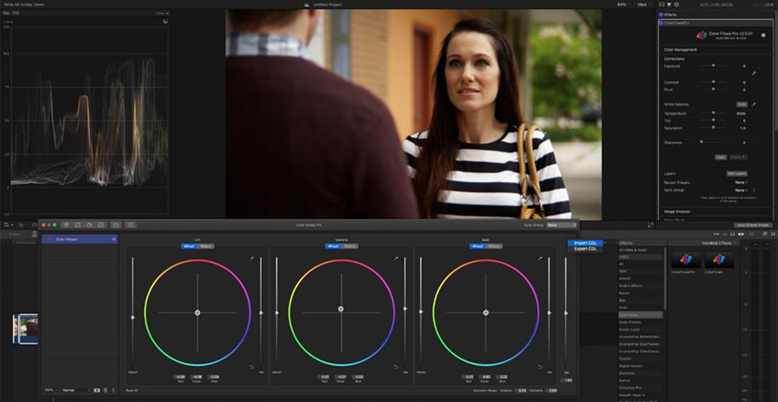This screenshot has height=402, width=778.
Task: Select All Video & Audio effects category
Action: [641, 250]
